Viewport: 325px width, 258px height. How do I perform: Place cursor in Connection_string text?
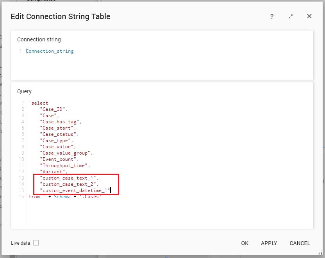click(50, 51)
